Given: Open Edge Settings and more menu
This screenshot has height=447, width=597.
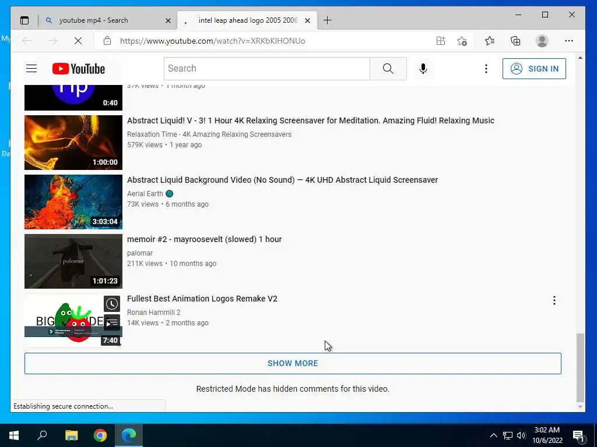Looking at the screenshot, I should click(569, 41).
